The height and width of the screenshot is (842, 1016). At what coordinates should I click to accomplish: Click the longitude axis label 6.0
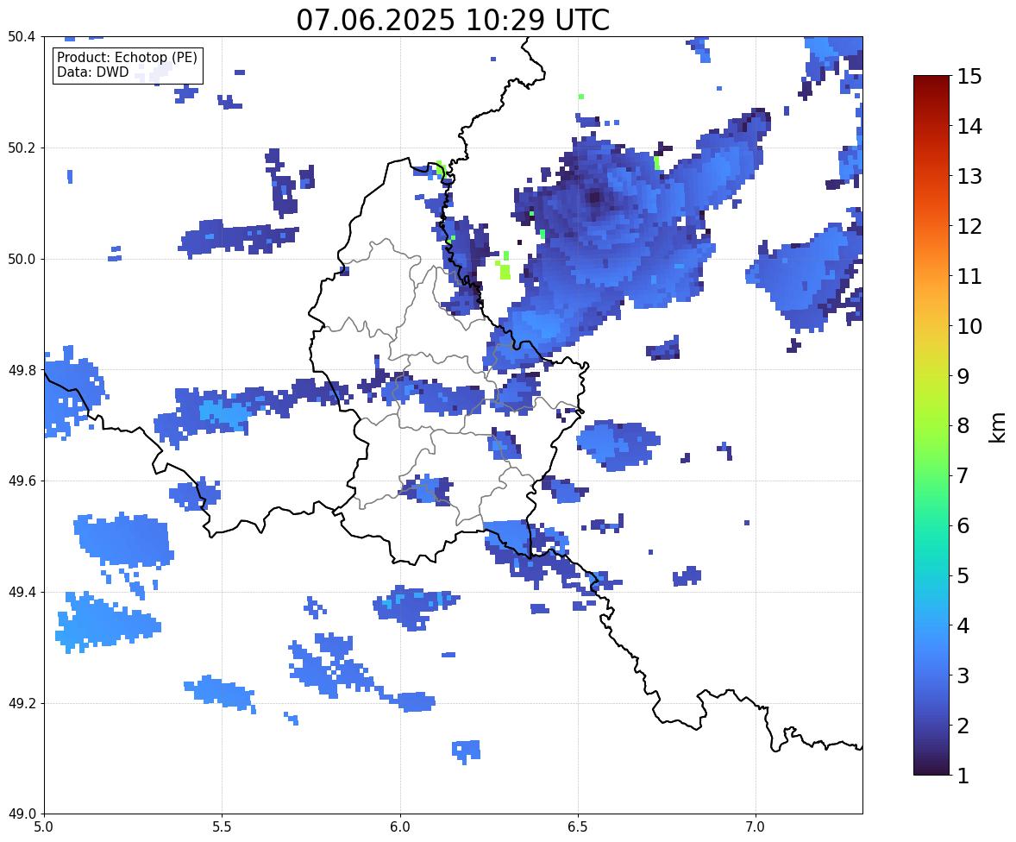tap(400, 827)
